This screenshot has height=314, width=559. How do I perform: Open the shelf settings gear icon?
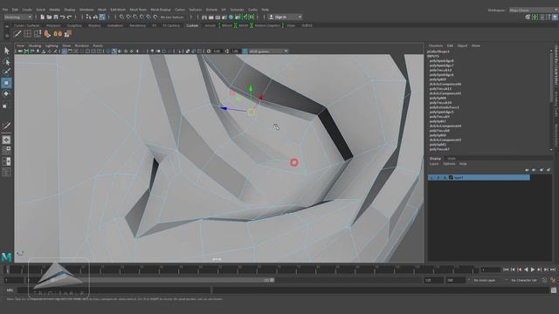7,35
